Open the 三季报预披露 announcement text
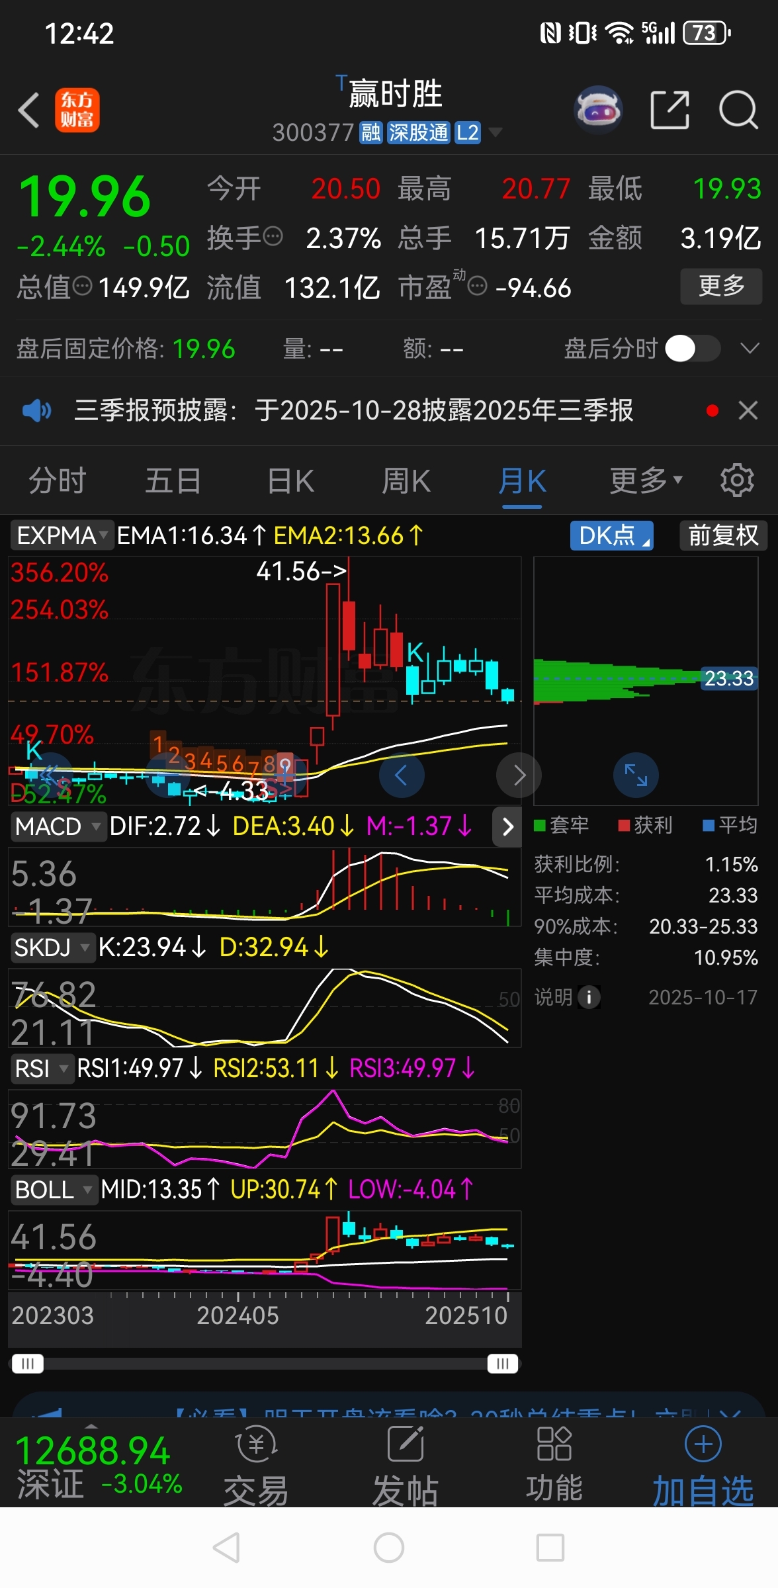The width and height of the screenshot is (778, 1588). (x=354, y=410)
